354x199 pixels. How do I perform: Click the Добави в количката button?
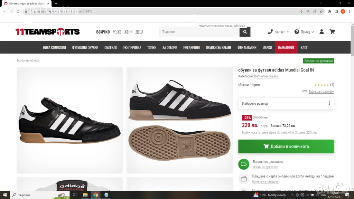point(286,146)
